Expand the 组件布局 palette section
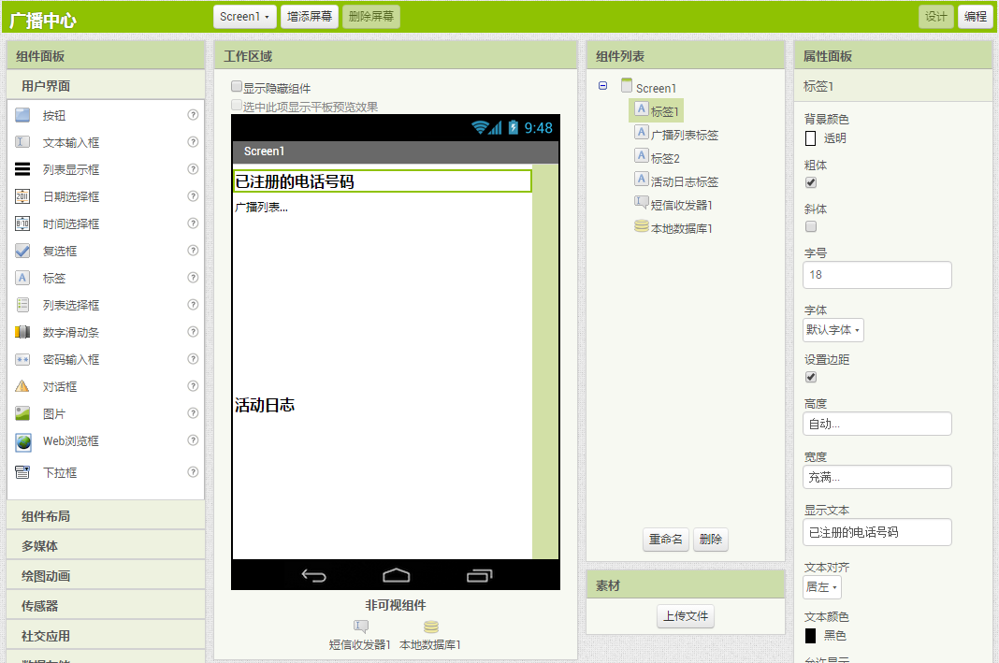 coord(105,516)
